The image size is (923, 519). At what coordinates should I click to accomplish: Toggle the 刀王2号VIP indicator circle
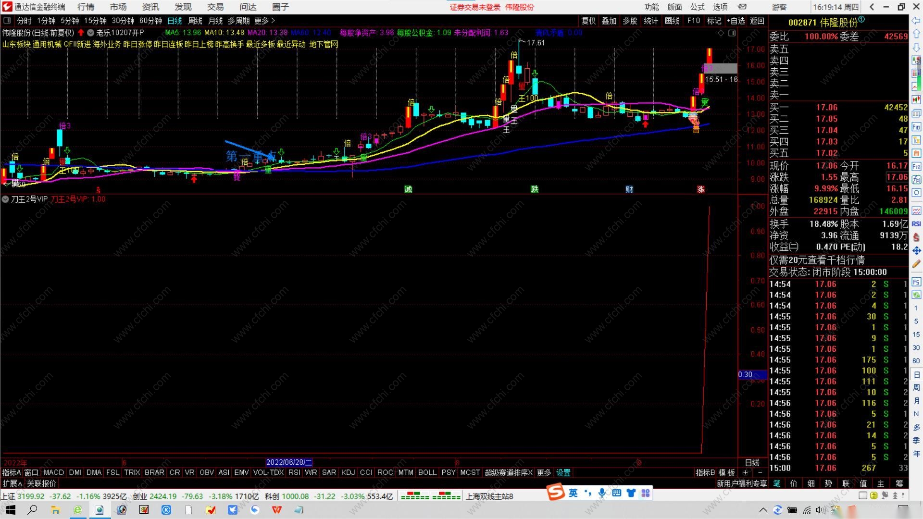click(x=5, y=199)
